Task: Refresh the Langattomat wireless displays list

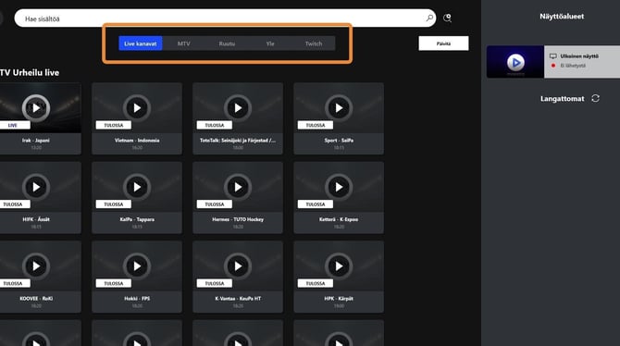Action: [x=596, y=98]
